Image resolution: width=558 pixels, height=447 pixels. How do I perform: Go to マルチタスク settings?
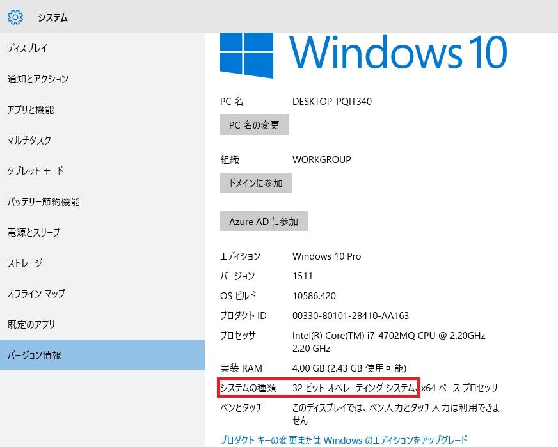pyautogui.click(x=102, y=140)
